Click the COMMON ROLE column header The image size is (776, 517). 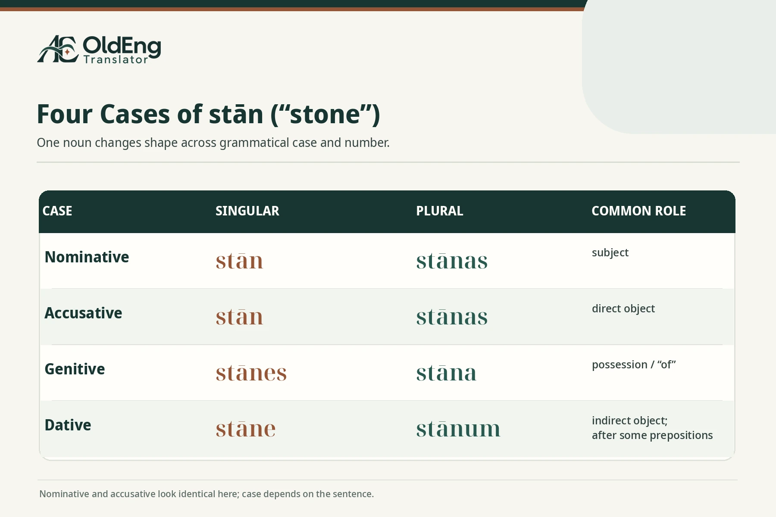click(x=638, y=211)
